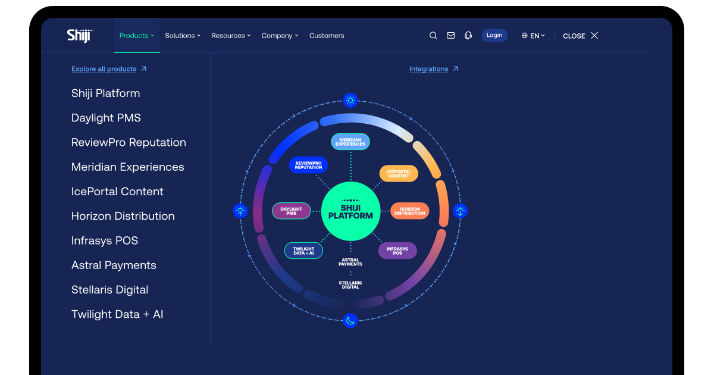Click the Shiji logo

[x=80, y=36]
